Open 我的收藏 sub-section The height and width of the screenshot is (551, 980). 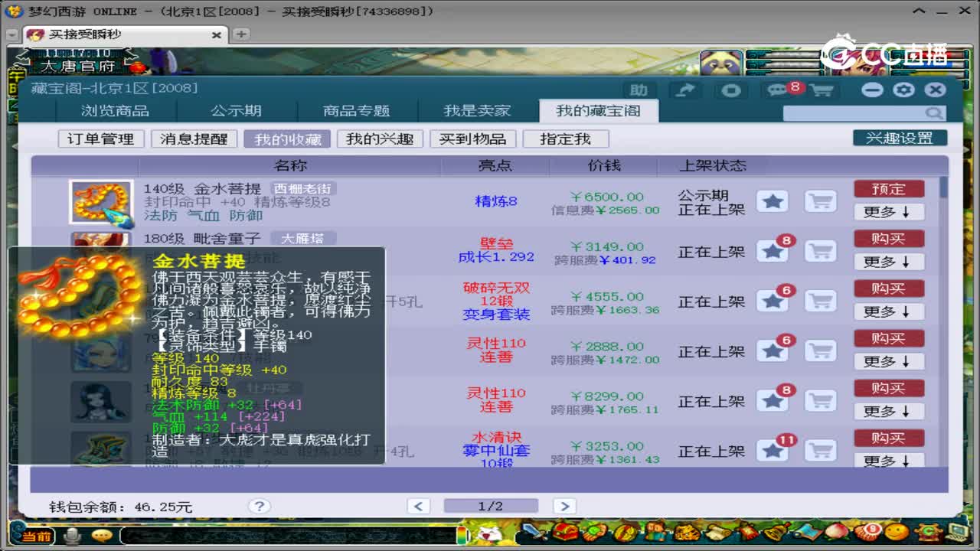point(287,139)
